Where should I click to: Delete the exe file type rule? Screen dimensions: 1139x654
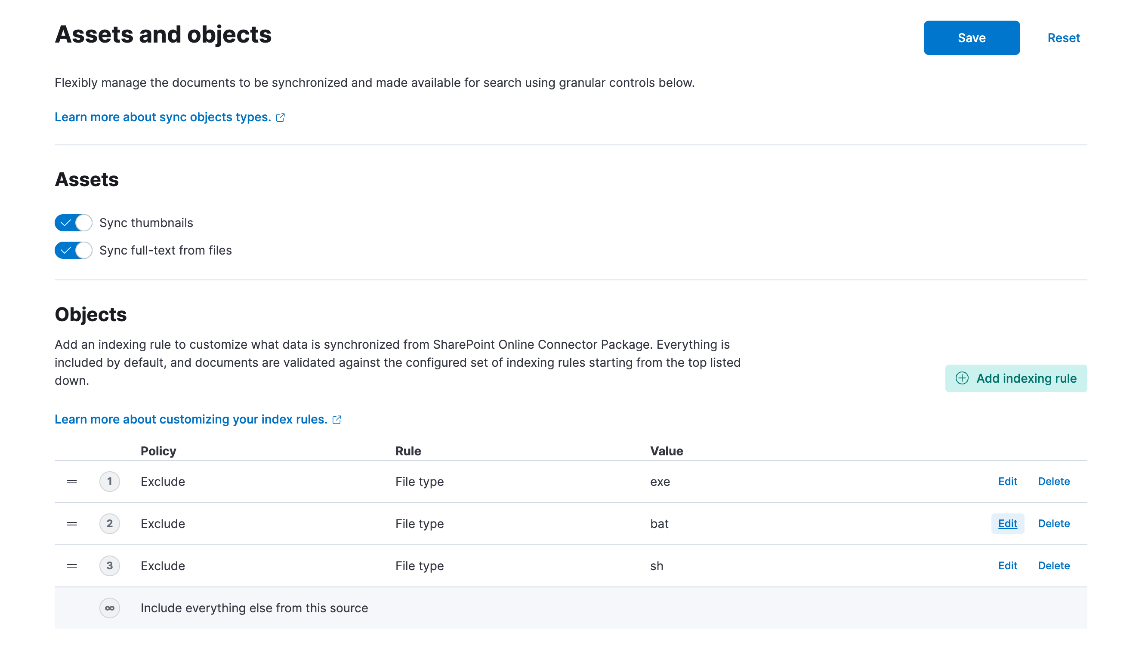click(1054, 481)
